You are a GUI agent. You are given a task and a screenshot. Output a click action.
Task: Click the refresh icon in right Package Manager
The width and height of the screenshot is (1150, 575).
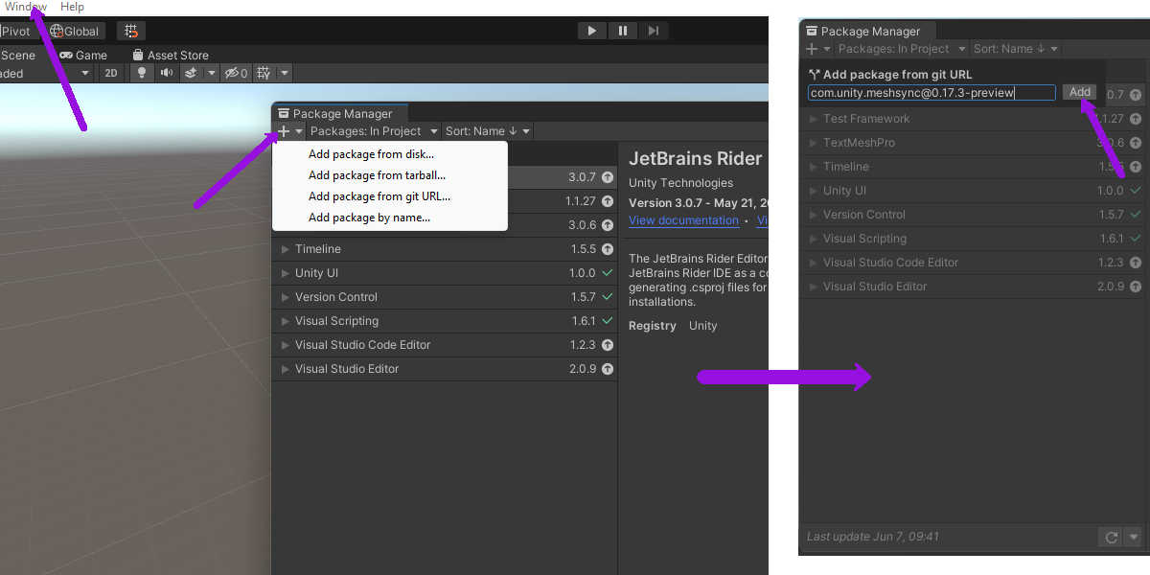(x=1112, y=538)
